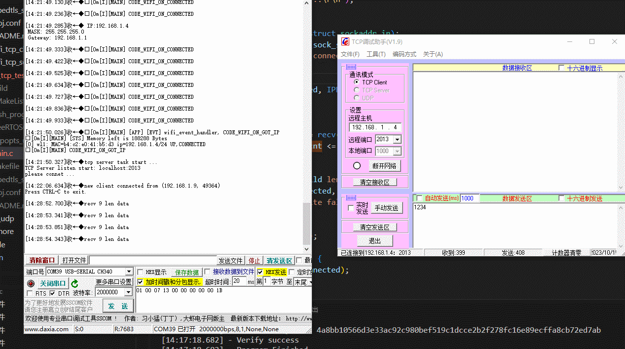The height and width of the screenshot is (349, 625).
Task: Click the SSCOM file path input field
Action: [x=153, y=261]
